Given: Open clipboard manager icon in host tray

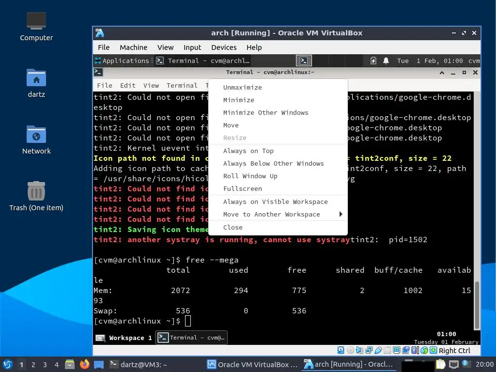Looking at the screenshot, I should pyautogui.click(x=440, y=364).
